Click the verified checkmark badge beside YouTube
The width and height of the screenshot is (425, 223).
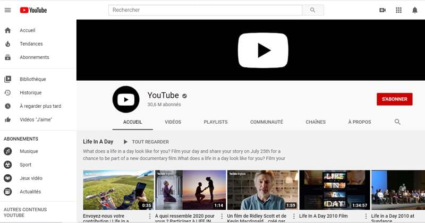184,96
